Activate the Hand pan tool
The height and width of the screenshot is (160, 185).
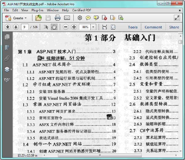(54, 27)
